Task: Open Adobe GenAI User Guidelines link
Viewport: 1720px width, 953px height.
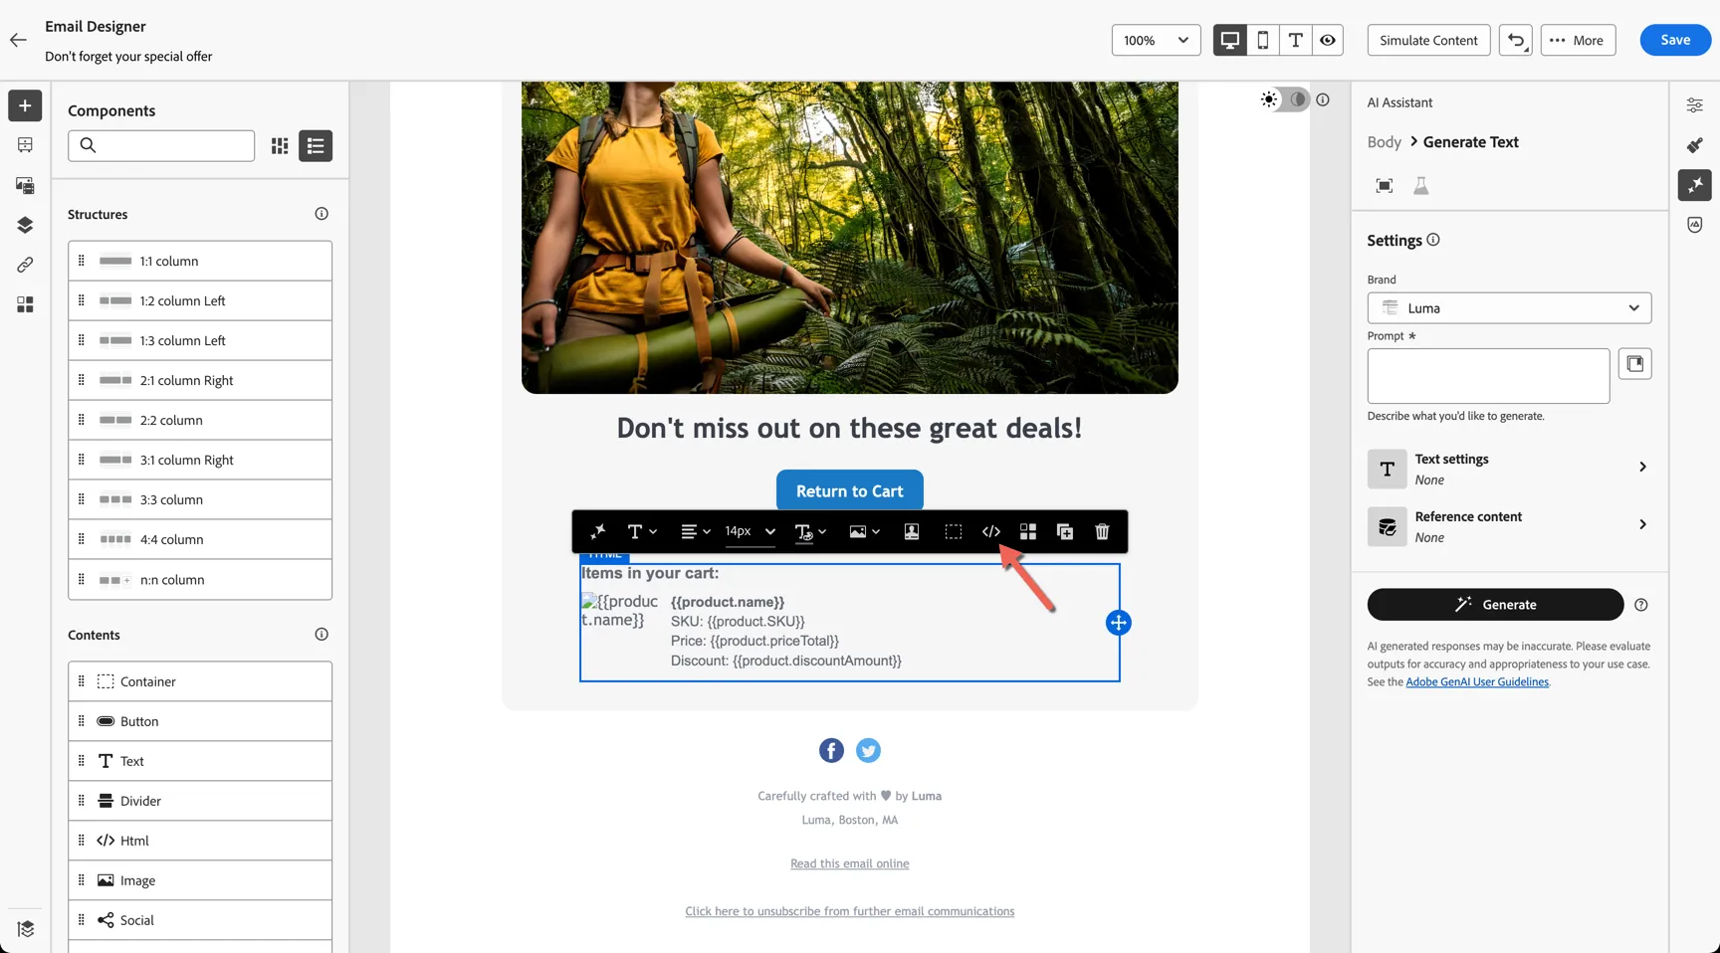Action: click(1477, 682)
